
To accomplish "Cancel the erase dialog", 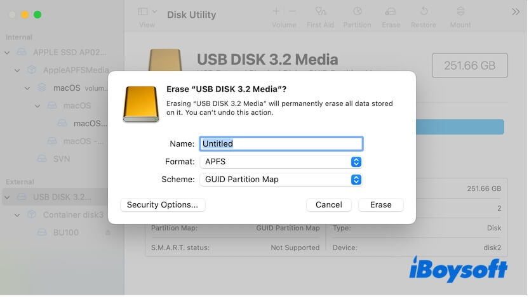I will (x=328, y=205).
